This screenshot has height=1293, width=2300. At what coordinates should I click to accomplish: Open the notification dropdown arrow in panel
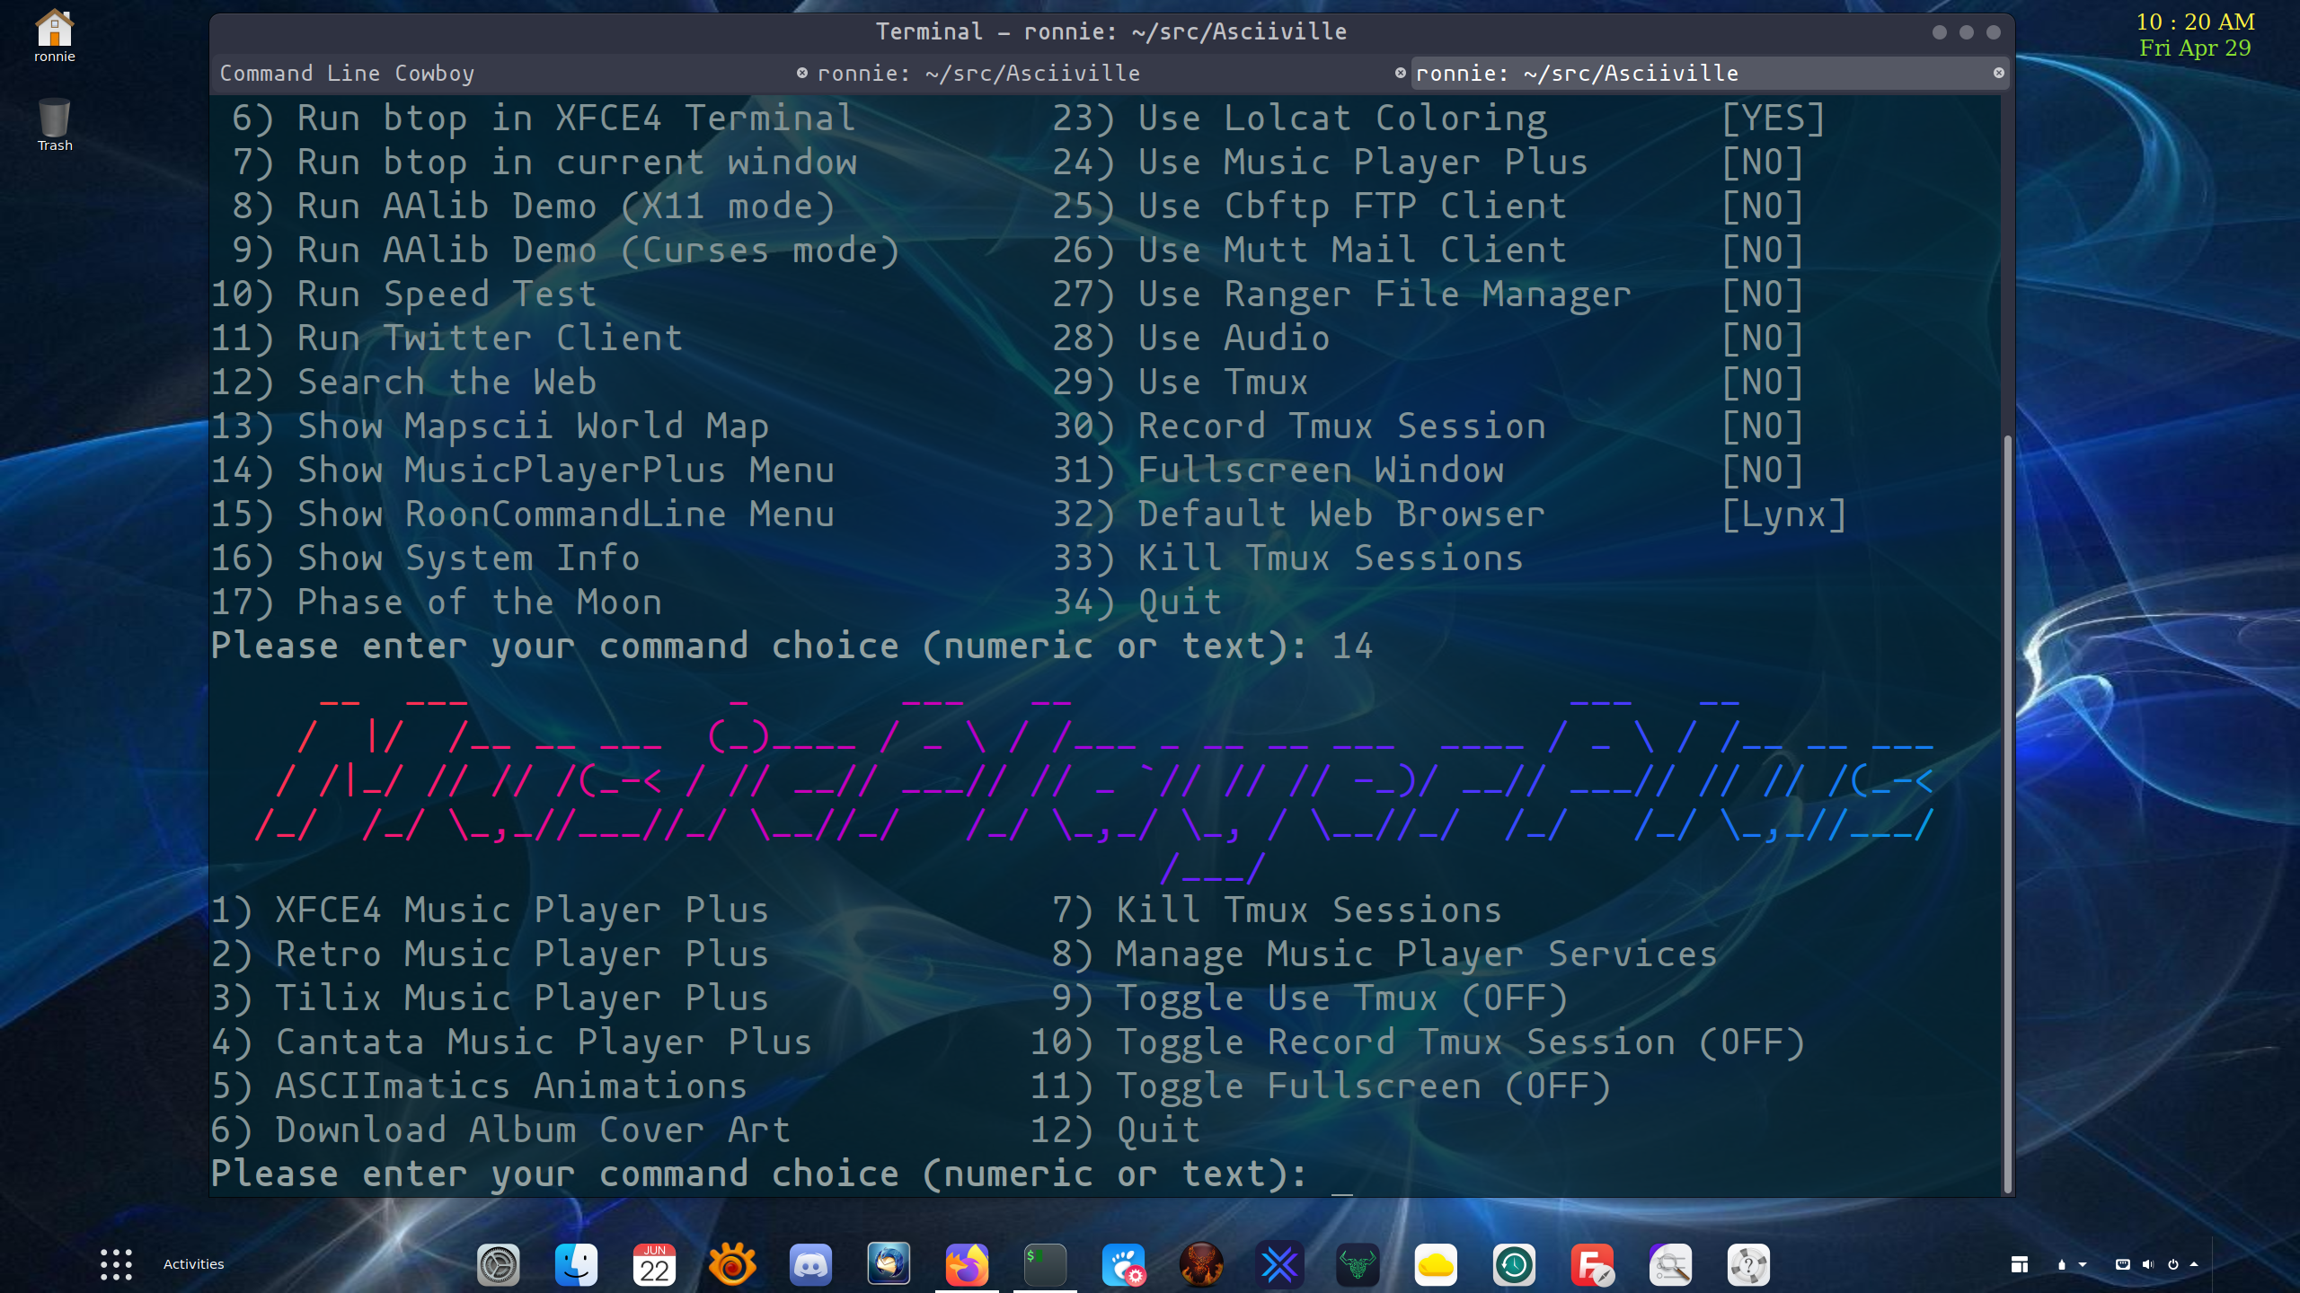coord(2083,1264)
